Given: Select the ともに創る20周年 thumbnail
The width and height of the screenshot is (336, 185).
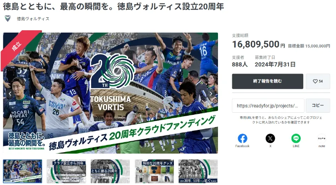Looking at the screenshot, I should (x=110, y=171).
